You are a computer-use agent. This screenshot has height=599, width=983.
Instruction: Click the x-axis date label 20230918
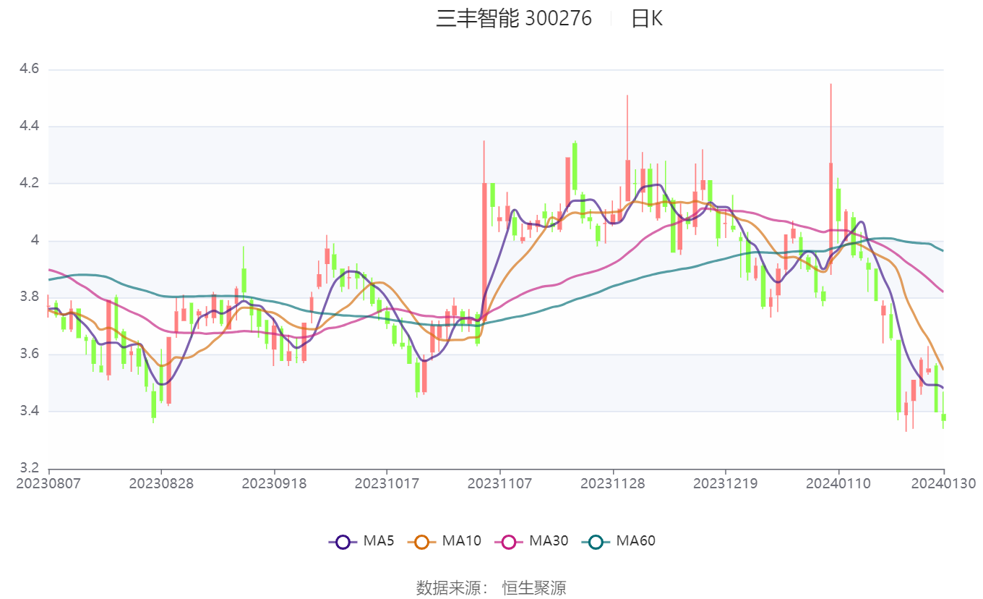tap(274, 483)
